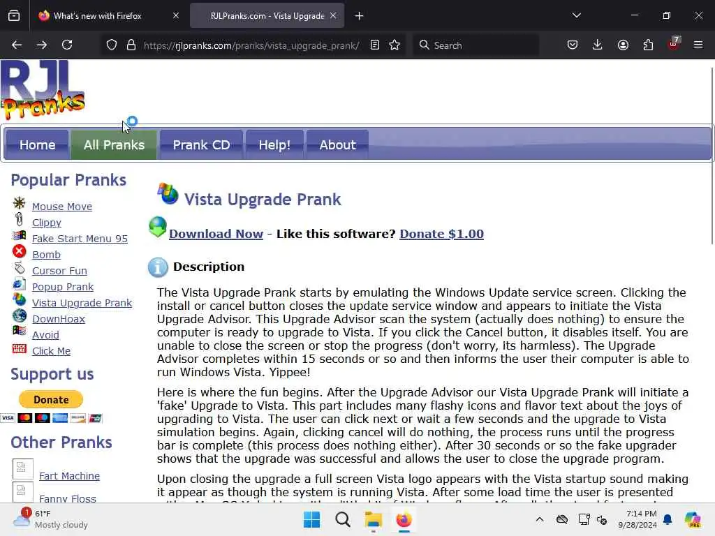Click the RJL Pranks logo
Viewport: 715px width, 536px height.
[43, 90]
